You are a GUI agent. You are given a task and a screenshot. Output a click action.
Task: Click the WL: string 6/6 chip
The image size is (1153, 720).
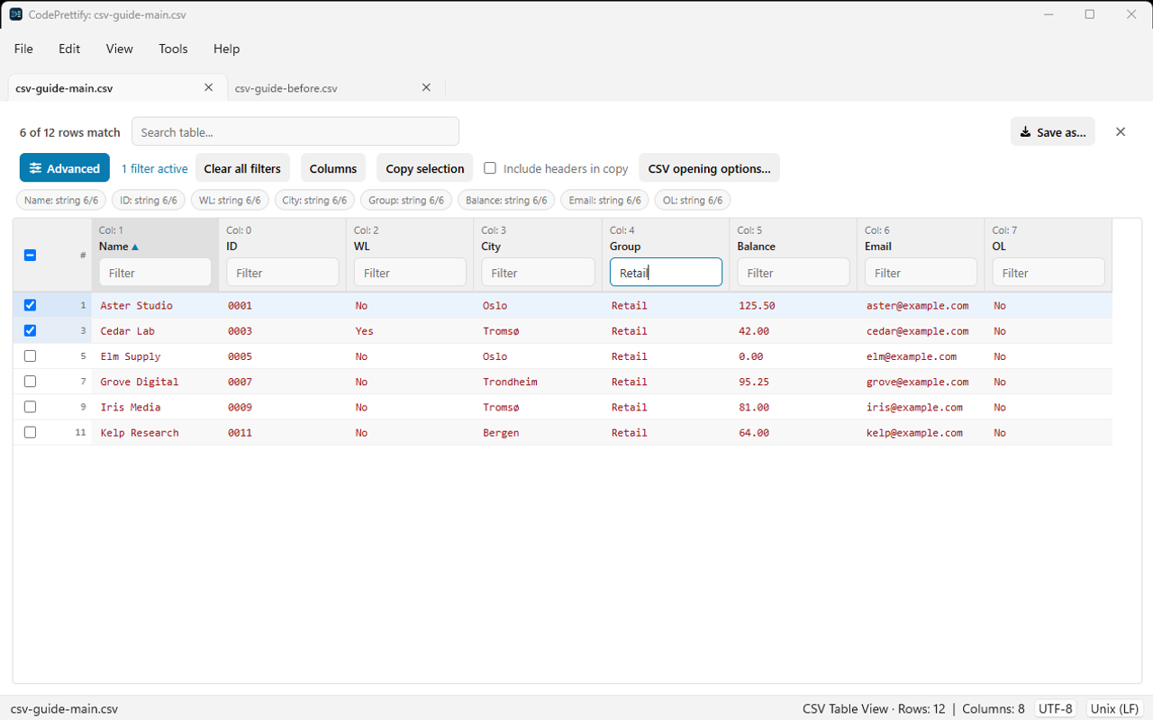point(230,200)
